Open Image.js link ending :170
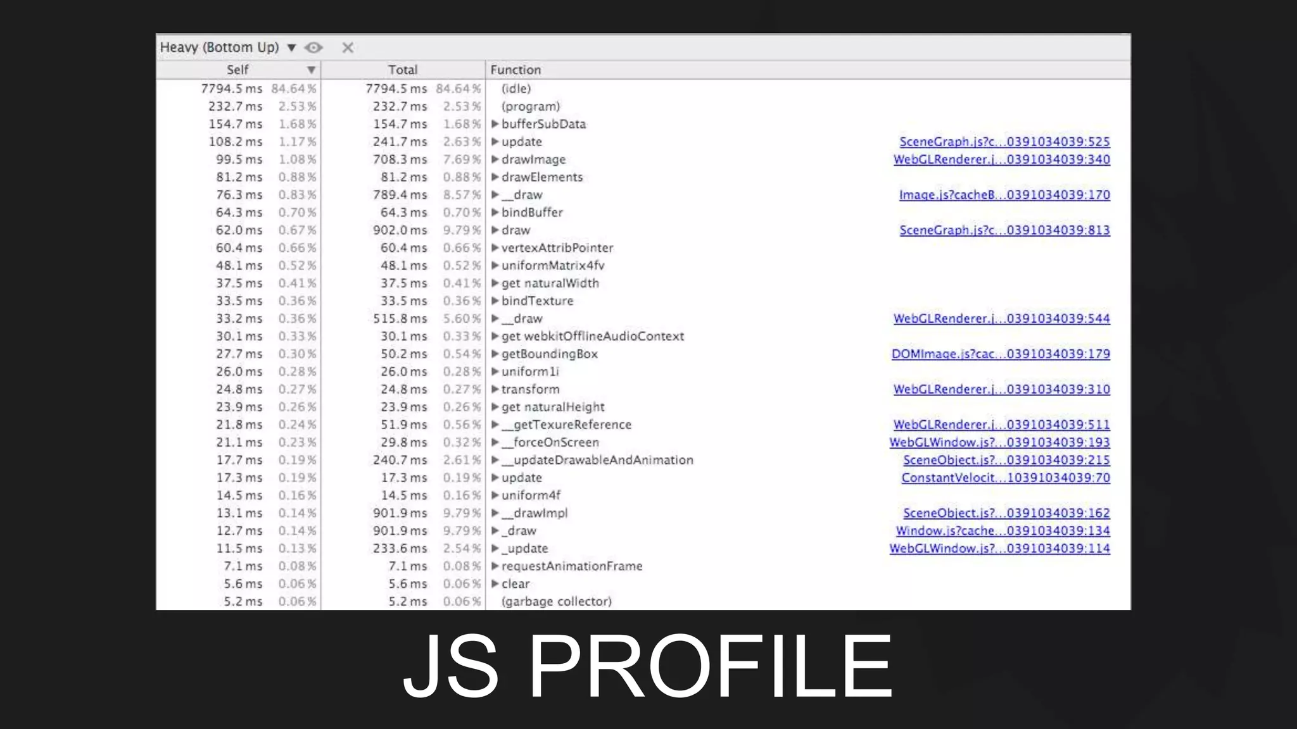The image size is (1297, 729). click(x=1004, y=195)
